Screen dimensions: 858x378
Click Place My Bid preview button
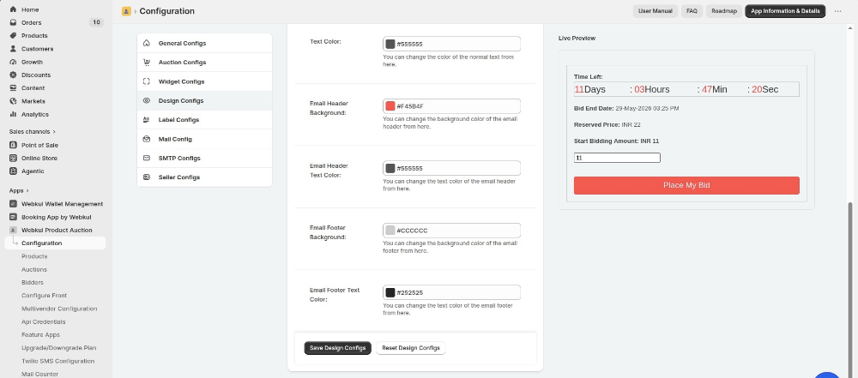coord(686,185)
